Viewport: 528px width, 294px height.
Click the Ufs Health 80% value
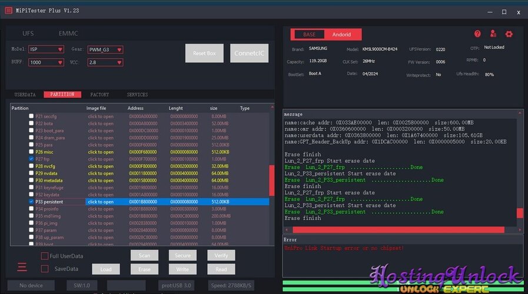489,75
